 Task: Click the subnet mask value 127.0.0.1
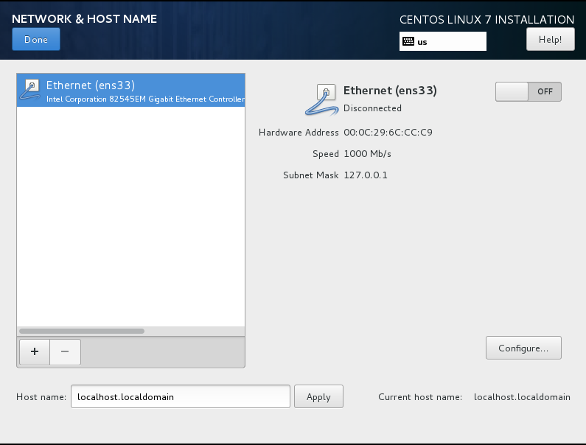[x=366, y=175]
